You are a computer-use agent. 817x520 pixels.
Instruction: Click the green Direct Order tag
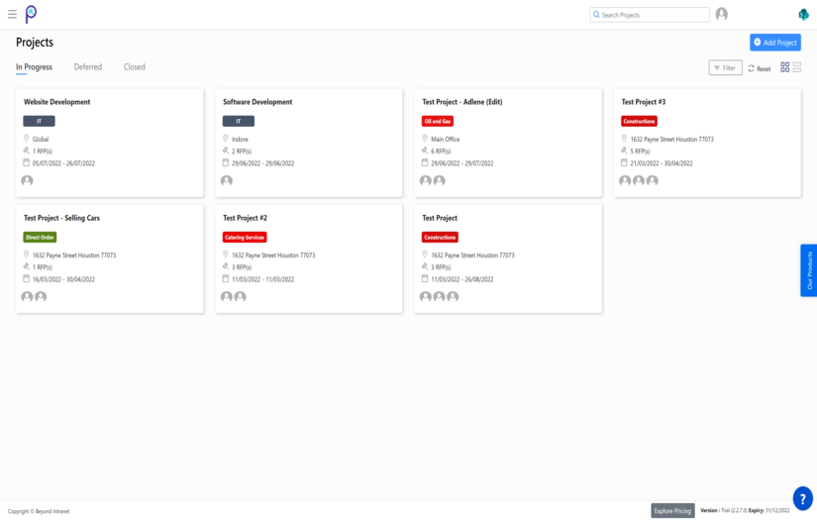(x=40, y=237)
